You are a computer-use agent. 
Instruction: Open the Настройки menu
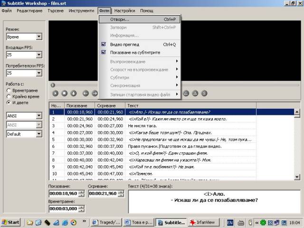click(124, 10)
